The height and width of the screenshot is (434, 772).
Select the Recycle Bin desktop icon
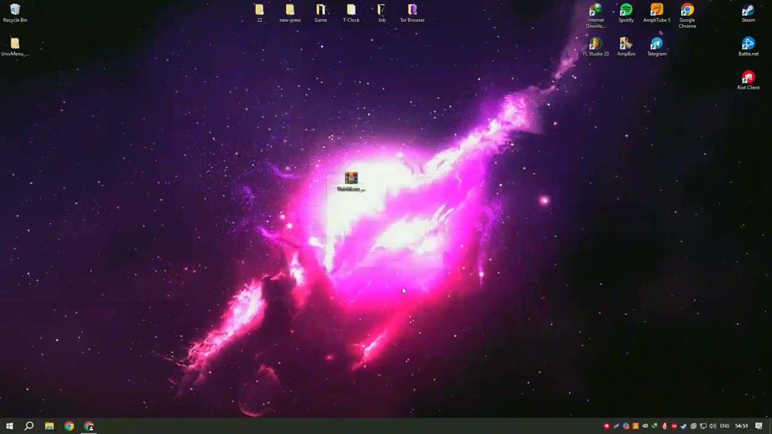(x=15, y=13)
